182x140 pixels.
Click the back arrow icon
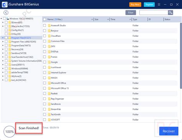[6, 13]
